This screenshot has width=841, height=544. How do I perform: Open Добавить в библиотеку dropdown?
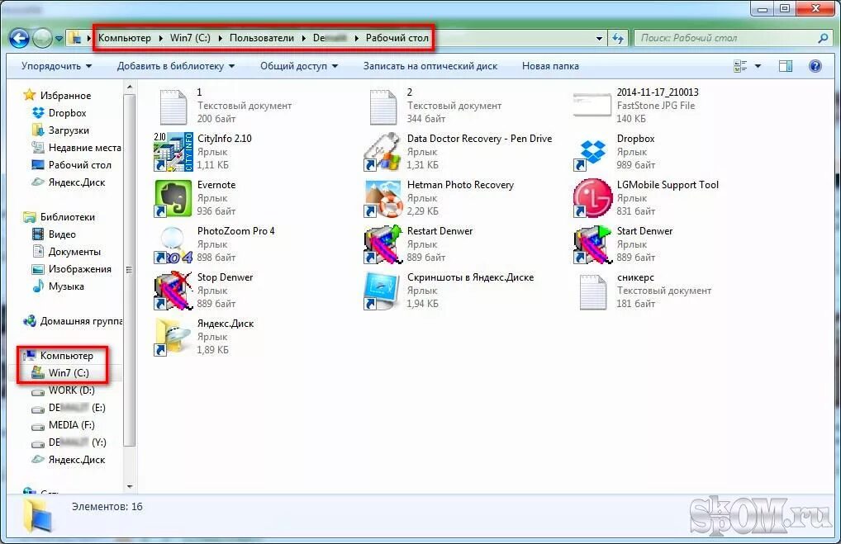176,66
